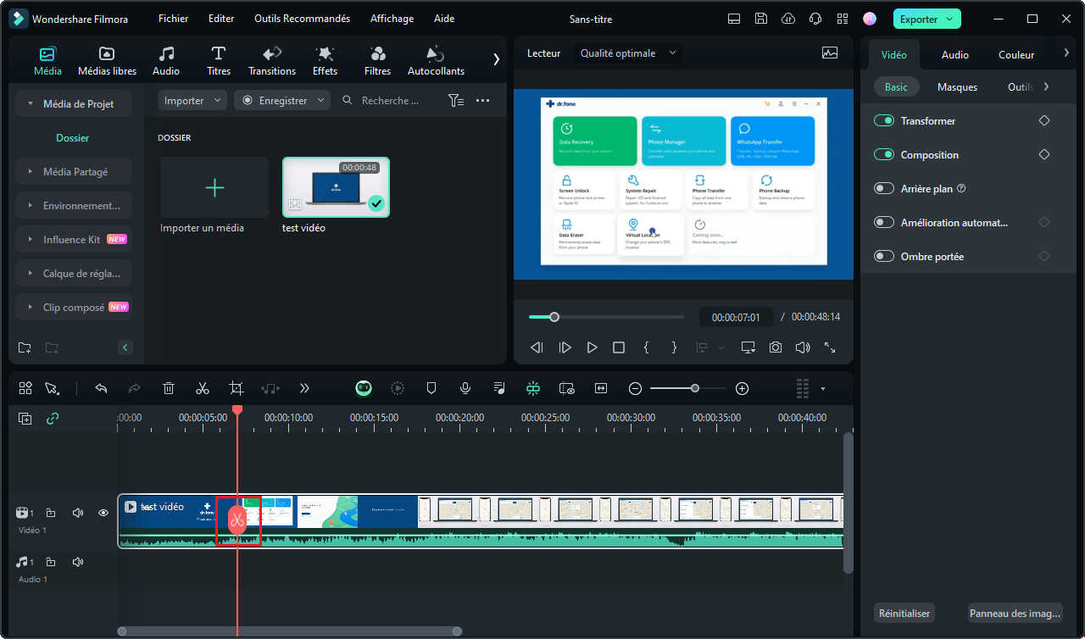Click Importer un média tile
This screenshot has height=639, width=1085.
[x=214, y=187]
